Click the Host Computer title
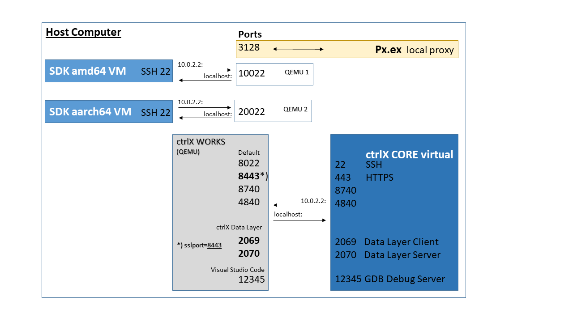 point(83,32)
